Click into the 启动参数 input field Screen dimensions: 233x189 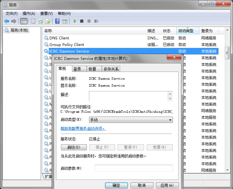tap(133, 168)
